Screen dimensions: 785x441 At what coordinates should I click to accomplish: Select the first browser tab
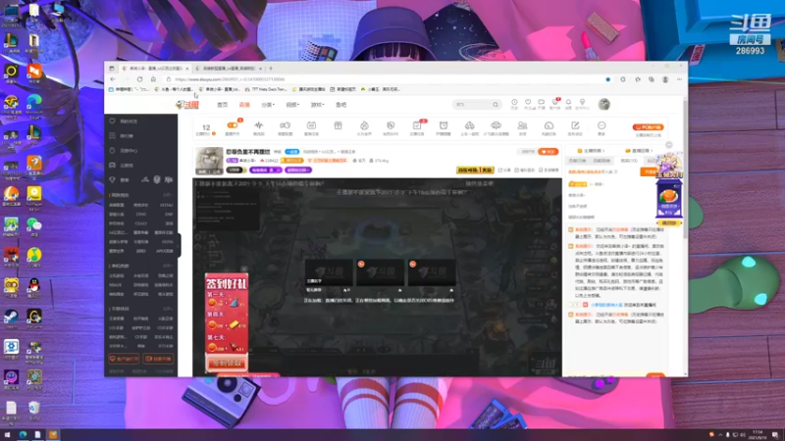156,68
